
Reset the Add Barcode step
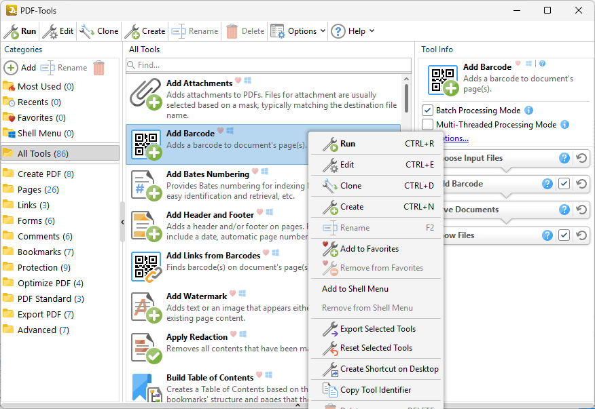pos(581,184)
